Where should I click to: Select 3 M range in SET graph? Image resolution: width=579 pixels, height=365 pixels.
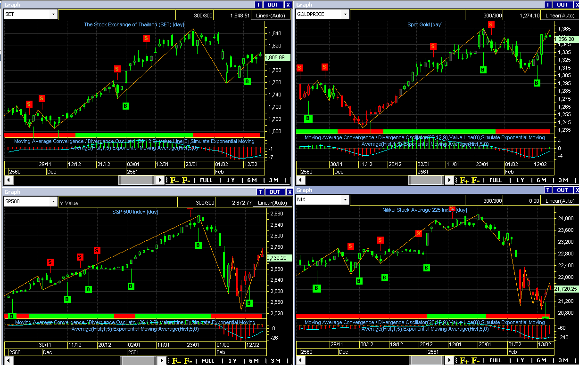pos(273,180)
